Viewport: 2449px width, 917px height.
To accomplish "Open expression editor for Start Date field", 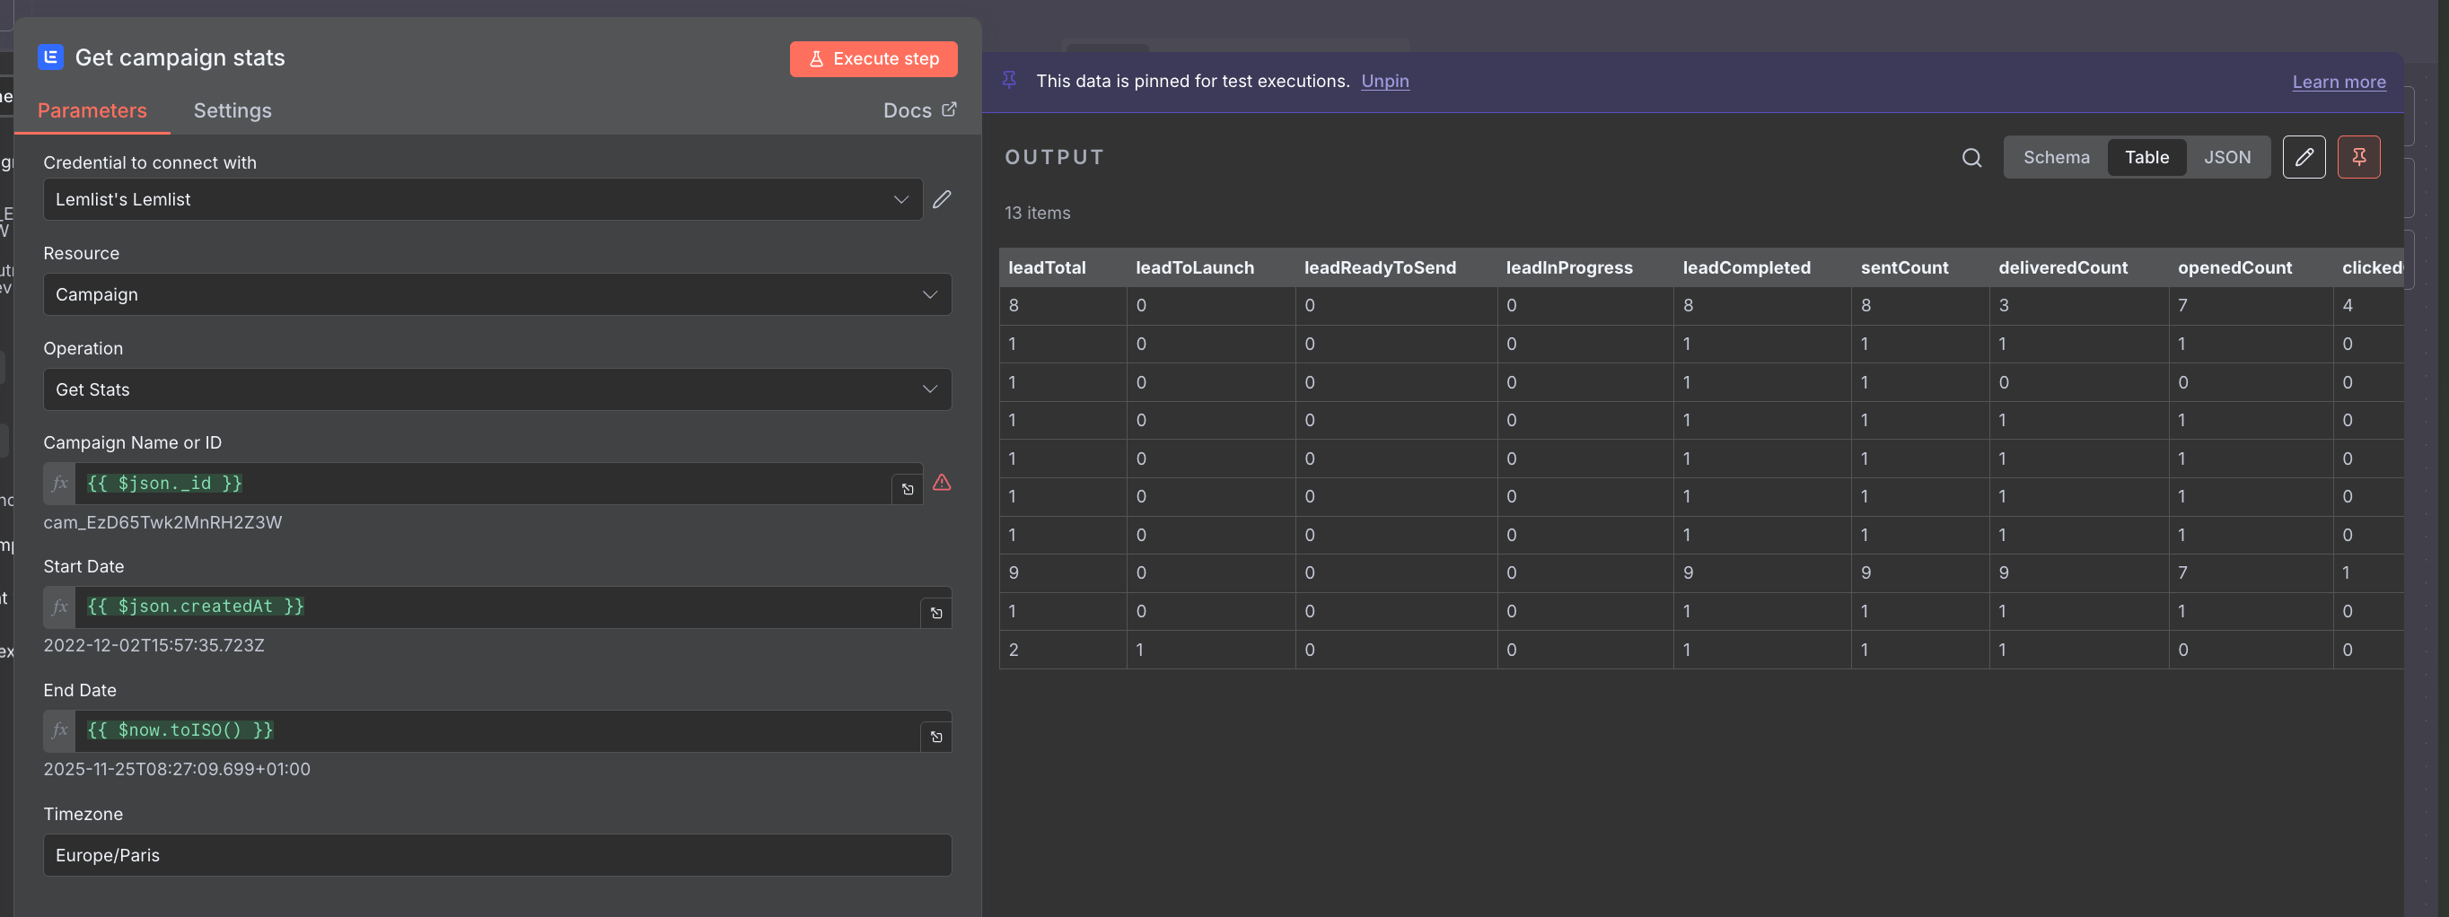I will tap(935, 613).
